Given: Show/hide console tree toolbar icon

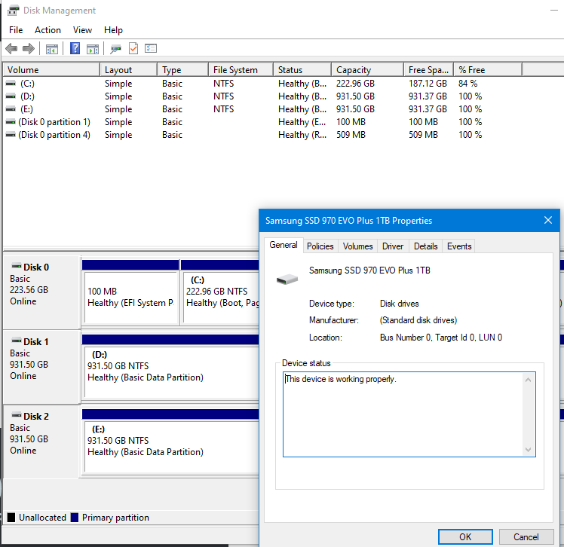Looking at the screenshot, I should click(52, 49).
